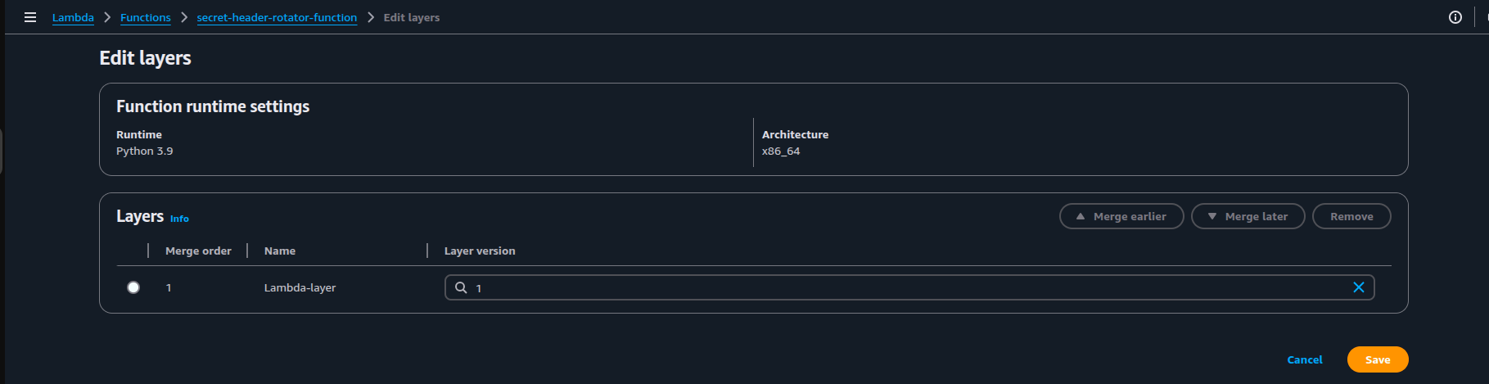Click the Merge order column header
Image resolution: width=1489 pixels, height=384 pixels.
click(x=198, y=251)
